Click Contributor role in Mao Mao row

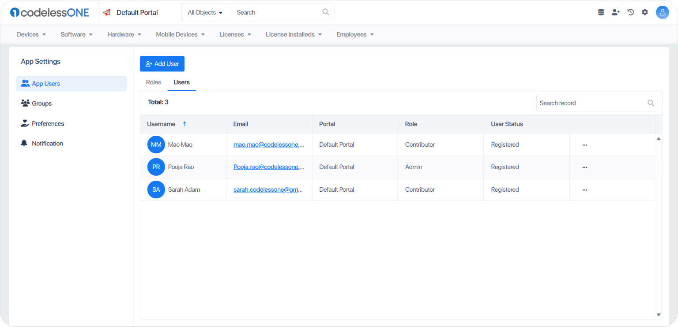click(420, 145)
